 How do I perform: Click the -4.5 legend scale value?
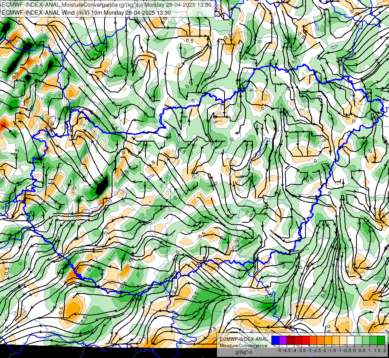click(x=286, y=350)
